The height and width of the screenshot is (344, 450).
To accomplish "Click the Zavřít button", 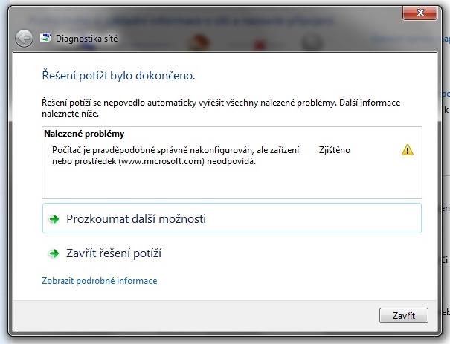I will (403, 315).
